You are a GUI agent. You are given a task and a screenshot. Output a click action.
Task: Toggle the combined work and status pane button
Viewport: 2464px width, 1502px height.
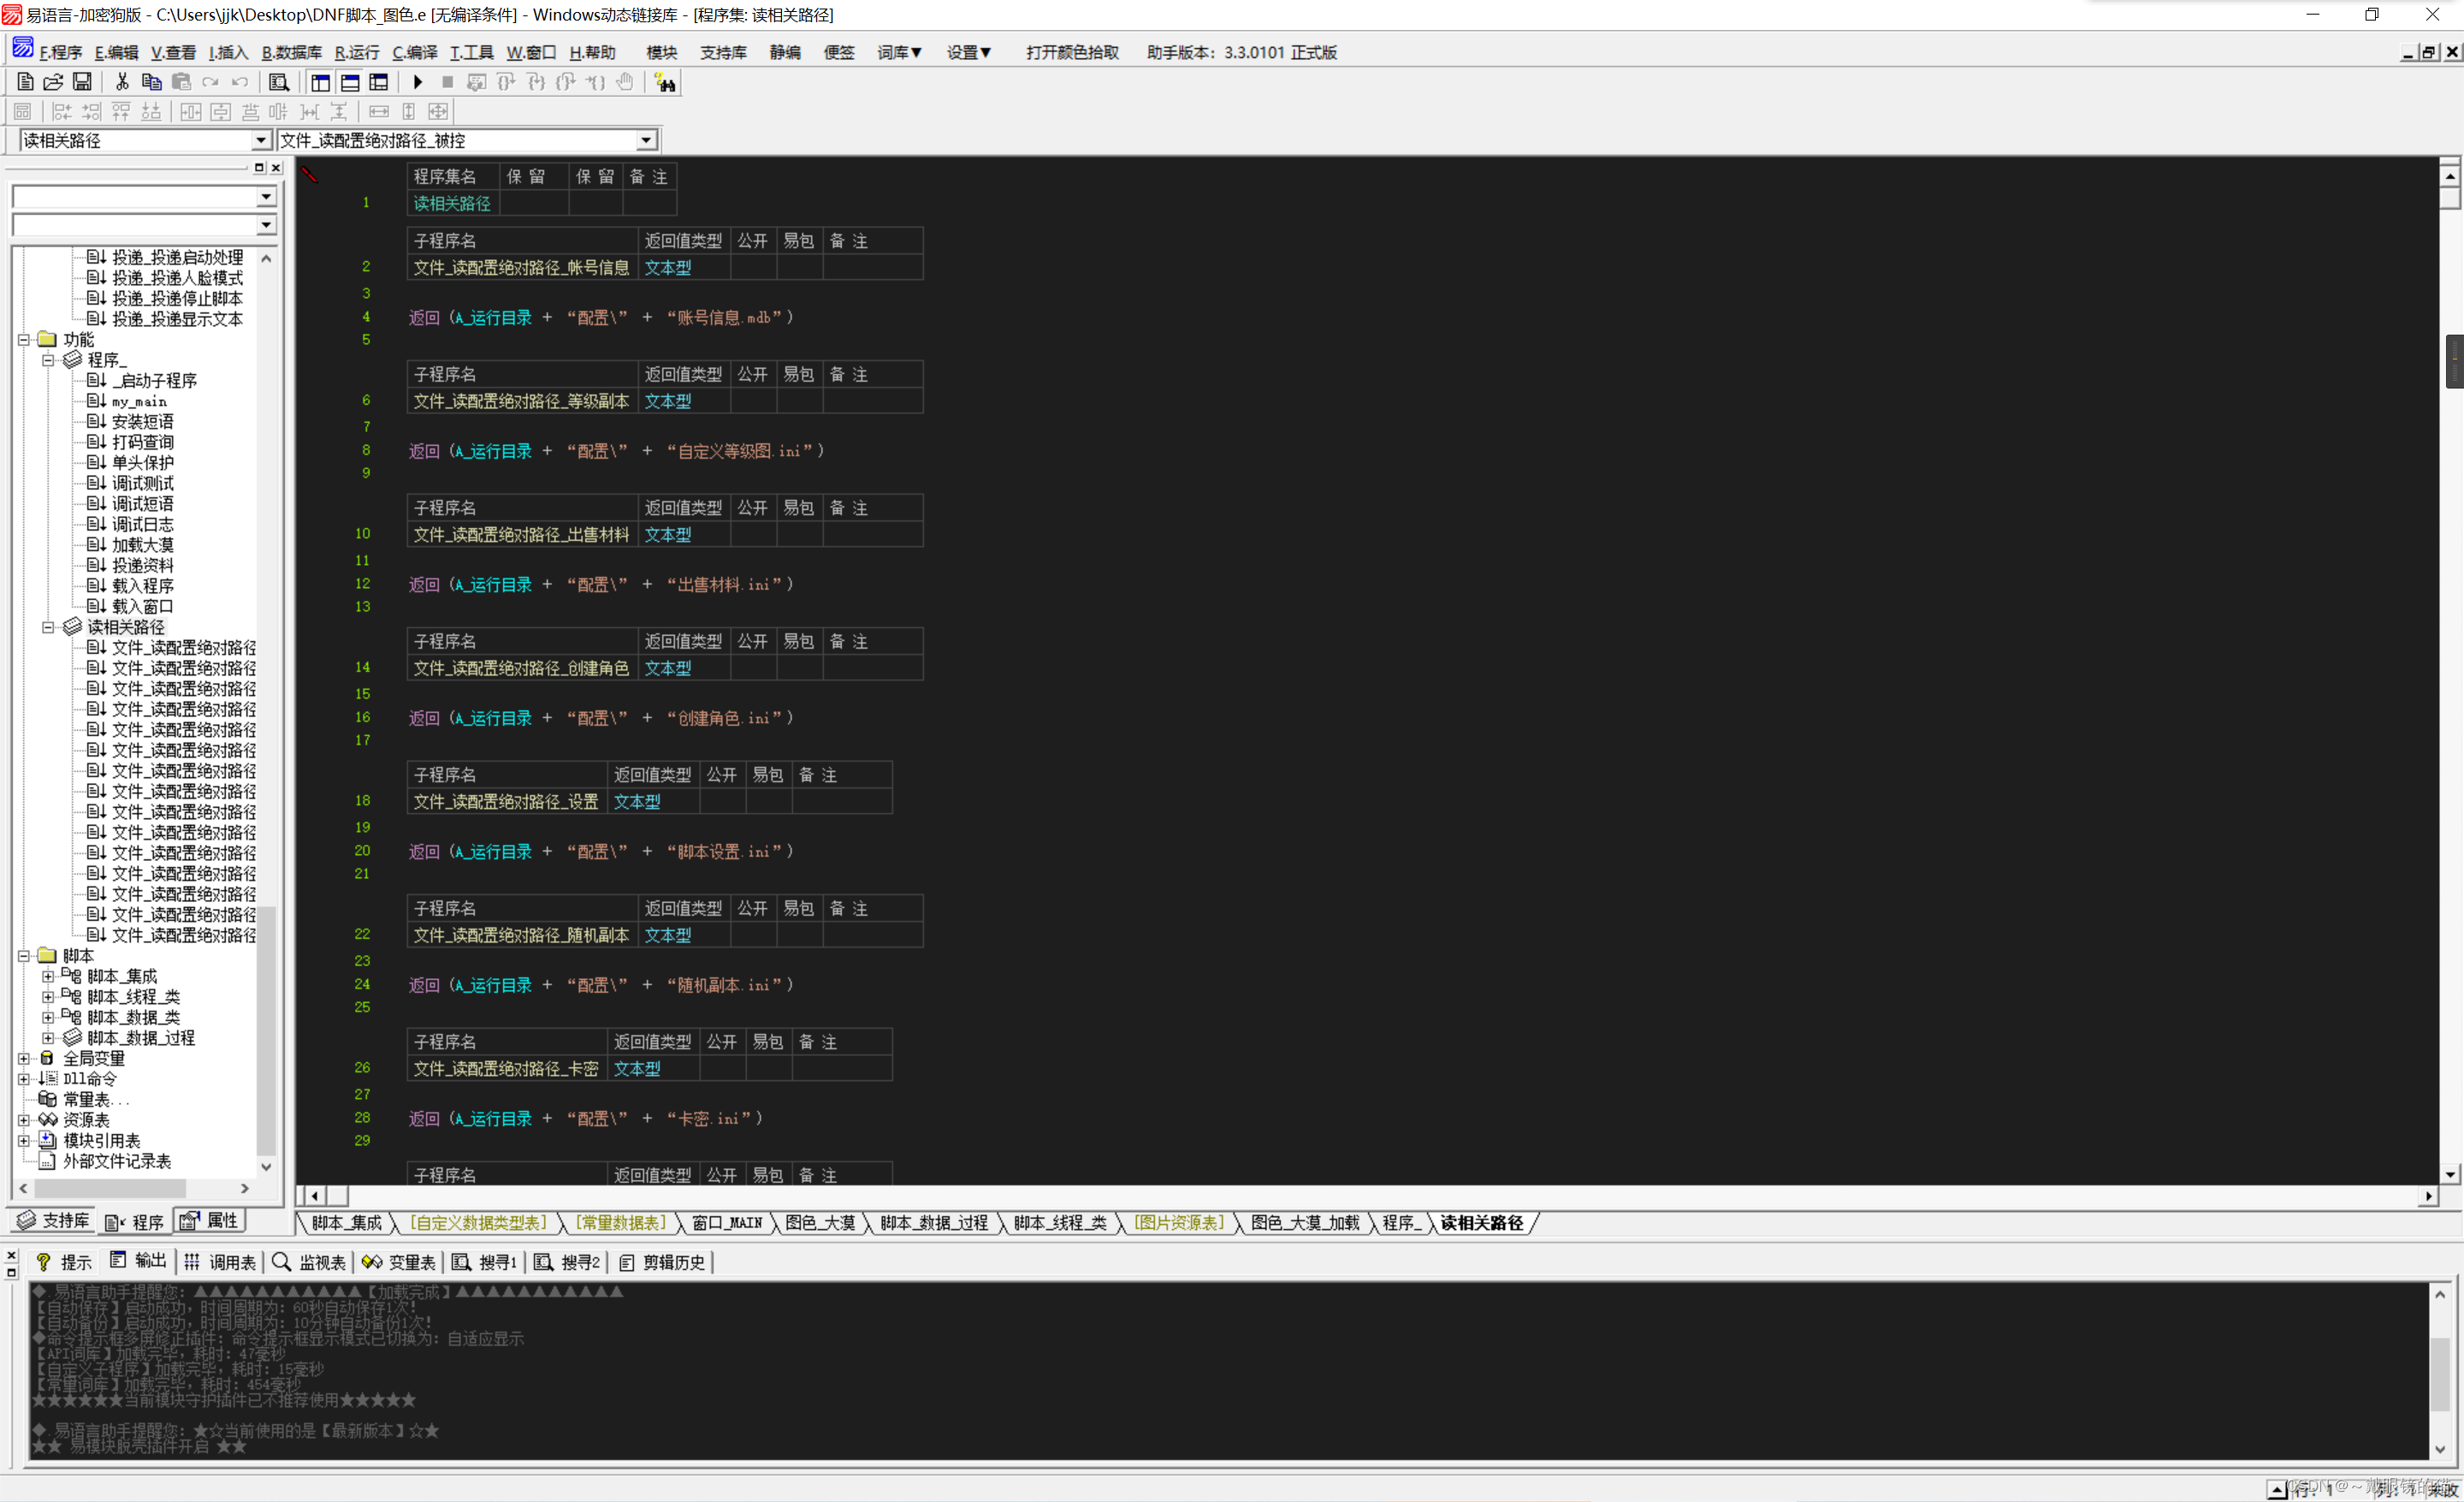379,82
